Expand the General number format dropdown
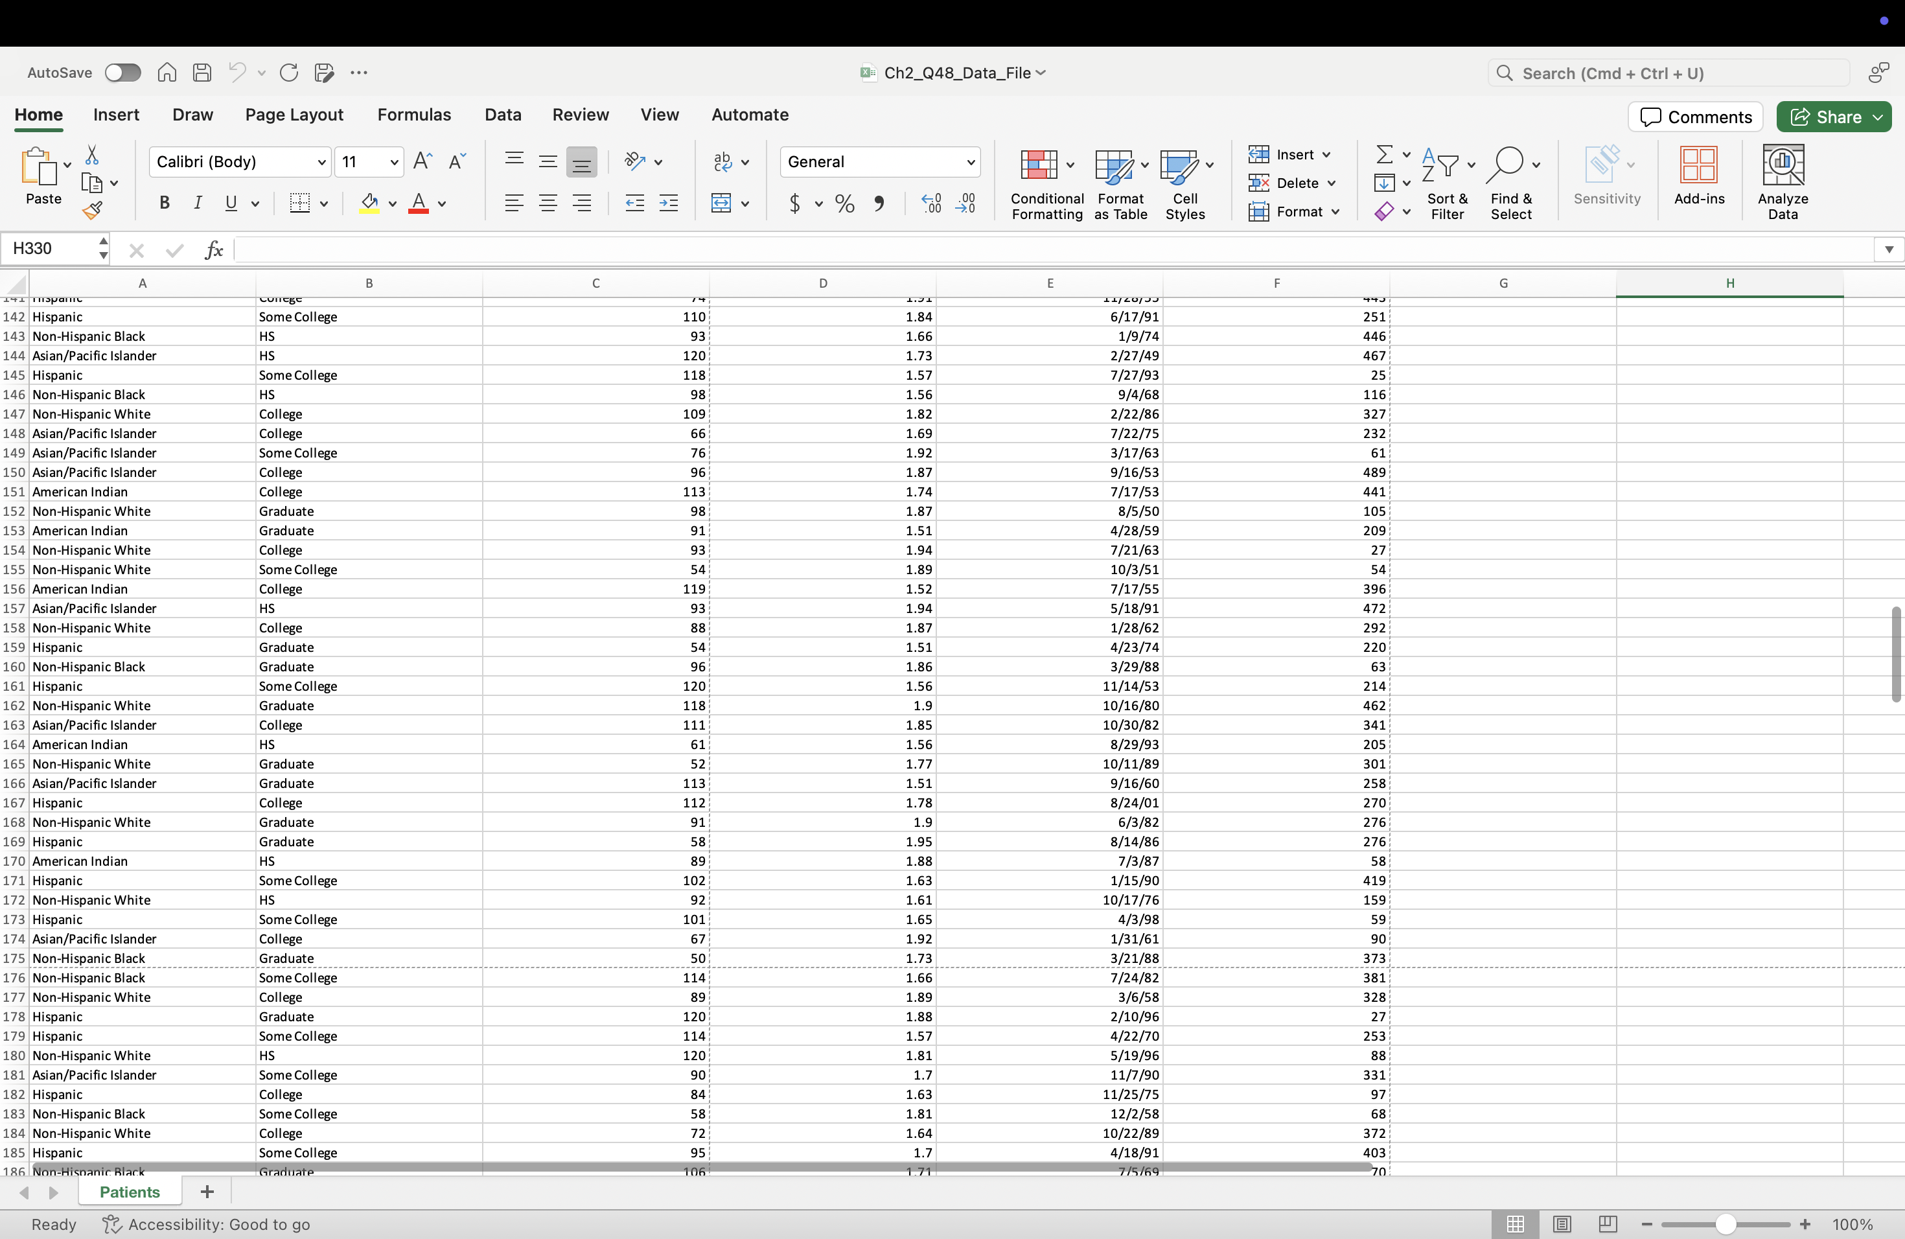Screen dimensions: 1905x1239 tap(970, 163)
